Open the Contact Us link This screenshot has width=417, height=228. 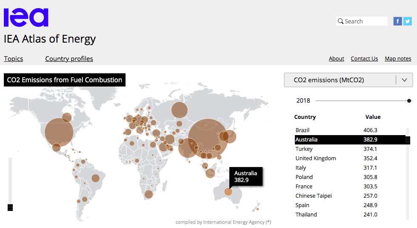[x=364, y=59]
